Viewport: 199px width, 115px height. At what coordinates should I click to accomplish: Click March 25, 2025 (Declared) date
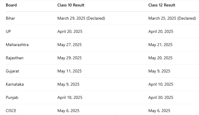[172, 18]
